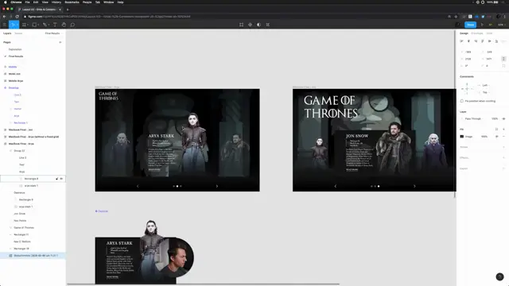Expand the Game of Thrones layer

[x=10, y=228]
